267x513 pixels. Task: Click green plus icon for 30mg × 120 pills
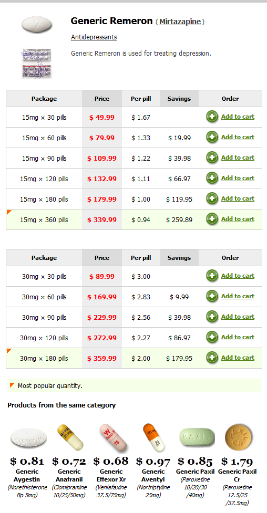(x=212, y=337)
